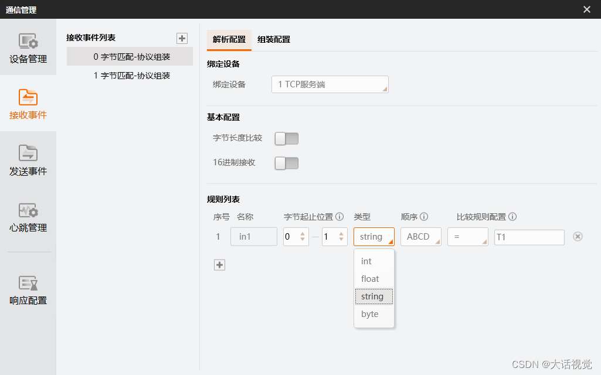Choose float from the type list

[374, 279]
